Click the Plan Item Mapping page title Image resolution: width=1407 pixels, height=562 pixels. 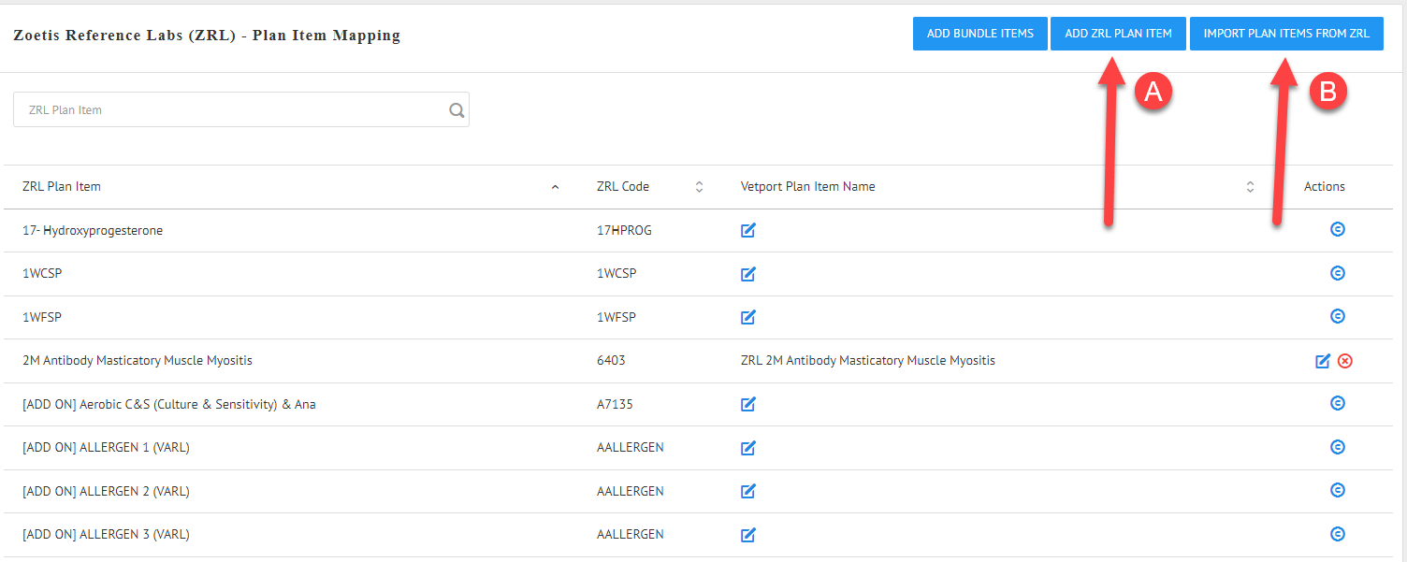click(x=207, y=36)
